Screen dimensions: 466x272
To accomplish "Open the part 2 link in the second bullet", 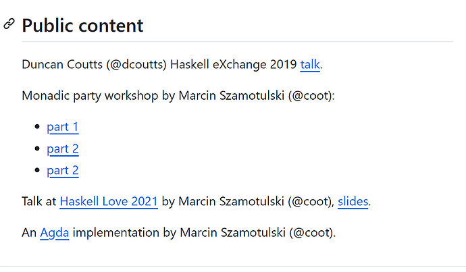I will pos(63,148).
